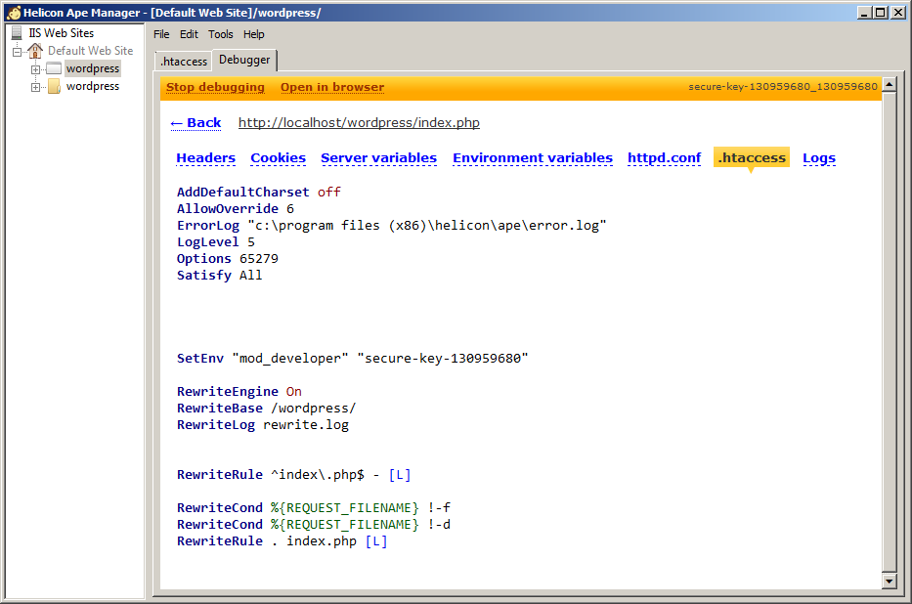The height and width of the screenshot is (604, 912).
Task: Click the wordpress folder icon
Action: pyautogui.click(x=53, y=87)
